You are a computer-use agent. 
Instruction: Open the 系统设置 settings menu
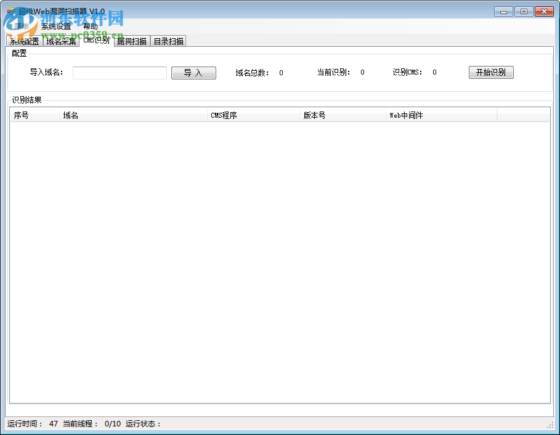tap(55, 26)
